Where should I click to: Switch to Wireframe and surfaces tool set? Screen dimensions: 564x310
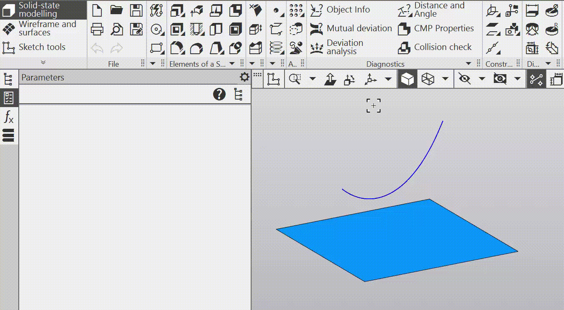(x=43, y=28)
